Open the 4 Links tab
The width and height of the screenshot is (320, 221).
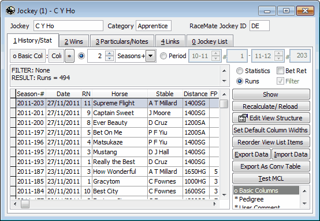(170, 41)
